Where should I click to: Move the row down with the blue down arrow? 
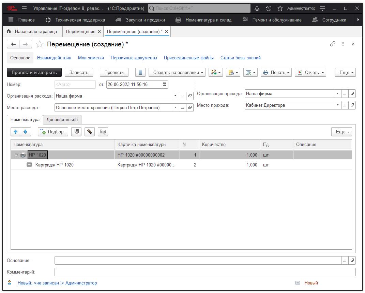pos(25,132)
